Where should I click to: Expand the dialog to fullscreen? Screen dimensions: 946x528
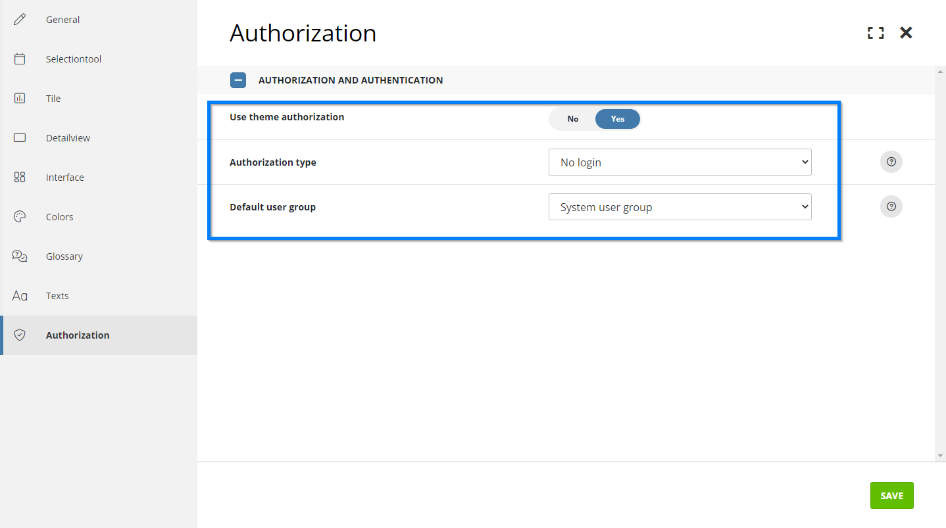(x=876, y=33)
